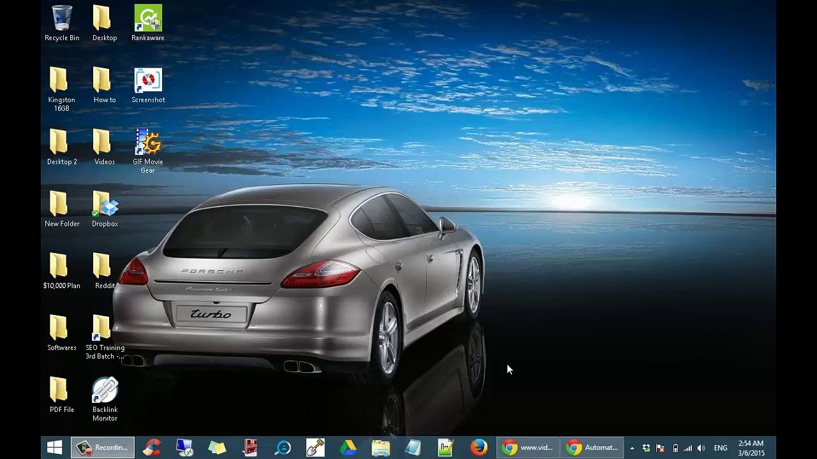The width and height of the screenshot is (817, 459).
Task: Change the ENG input language
Action: click(x=721, y=448)
